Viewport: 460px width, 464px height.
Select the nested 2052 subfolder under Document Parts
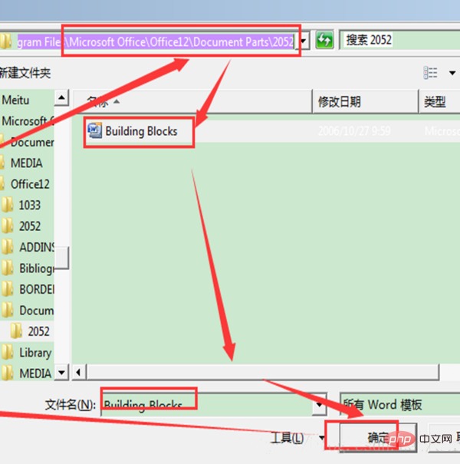point(38,331)
